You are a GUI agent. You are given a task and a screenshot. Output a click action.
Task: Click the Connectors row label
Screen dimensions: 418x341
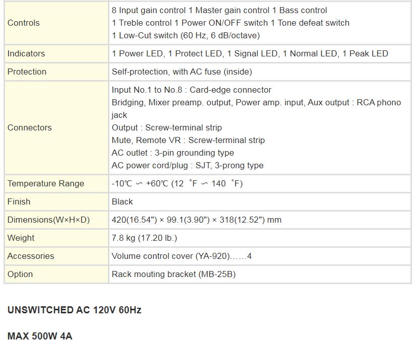[x=30, y=127]
